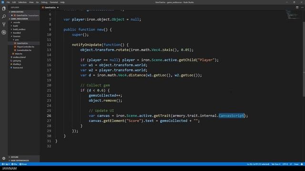Click the GemTrait.hx tab's unsaved-changes dot
Viewport: 305px width, 171px height.
click(58, 8)
